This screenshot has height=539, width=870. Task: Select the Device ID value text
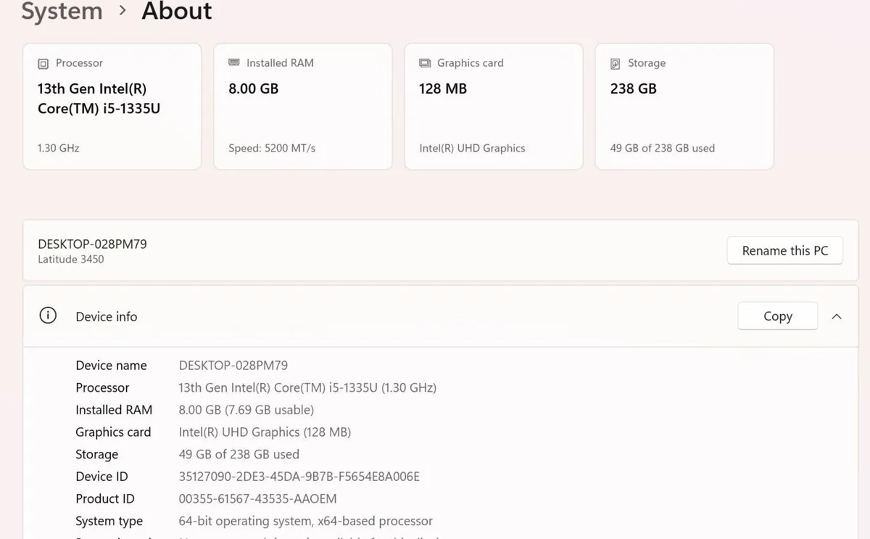pos(299,477)
